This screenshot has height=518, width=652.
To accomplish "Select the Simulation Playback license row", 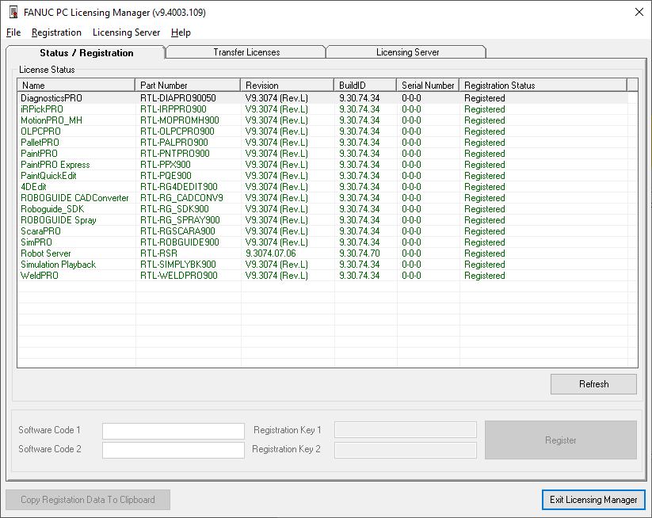I will click(x=322, y=265).
